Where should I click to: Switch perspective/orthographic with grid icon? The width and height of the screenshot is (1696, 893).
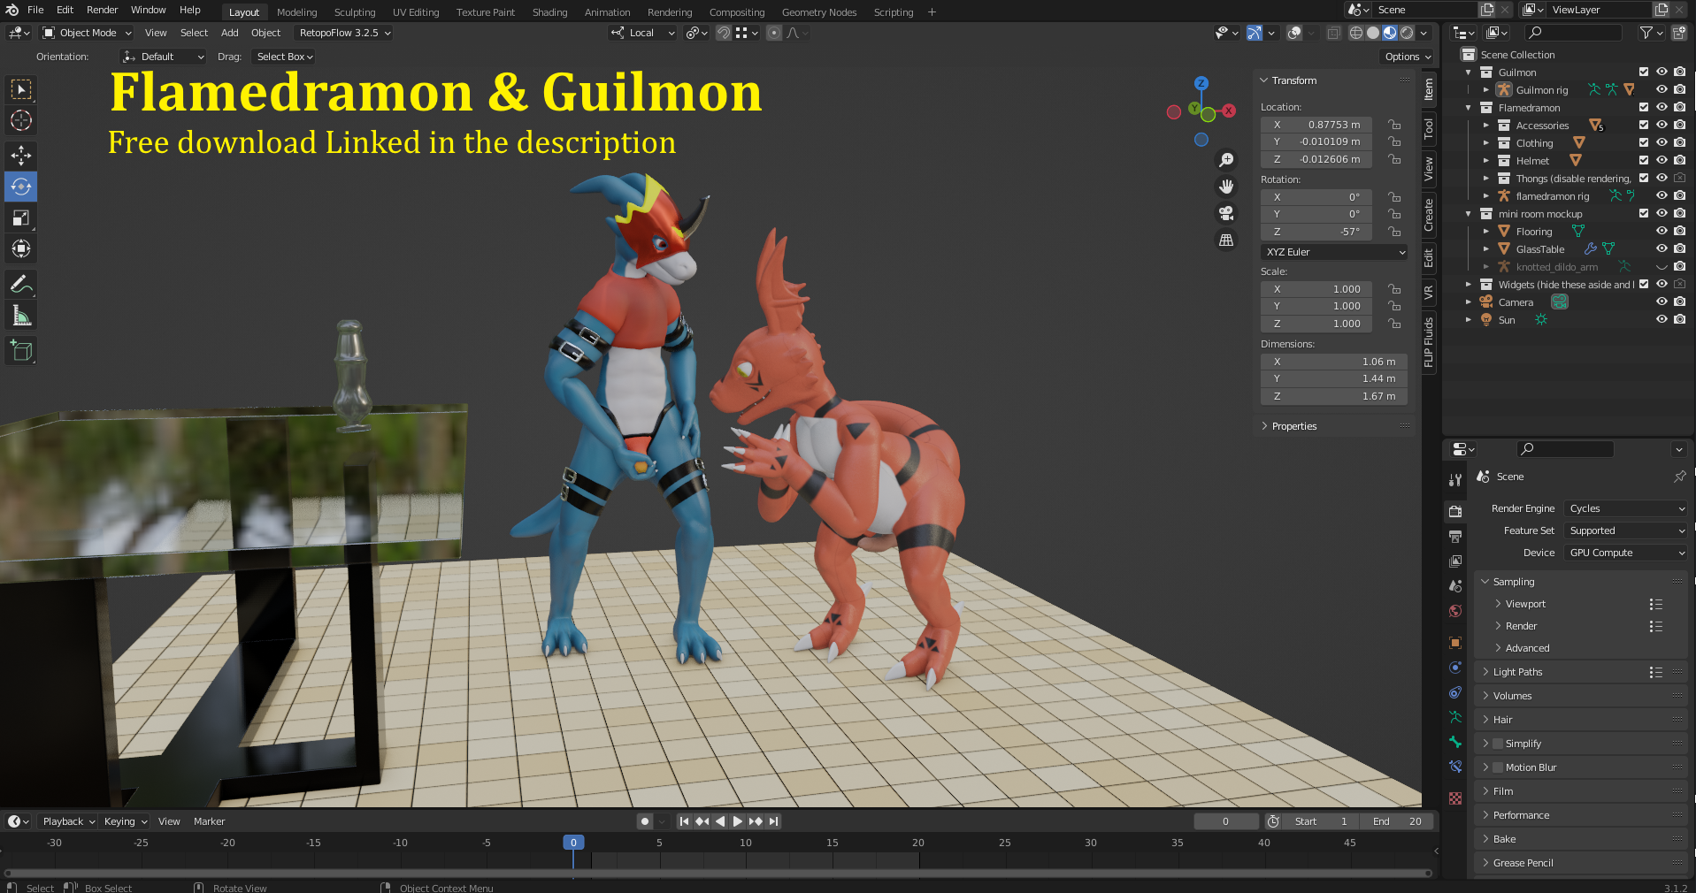coord(1226,240)
